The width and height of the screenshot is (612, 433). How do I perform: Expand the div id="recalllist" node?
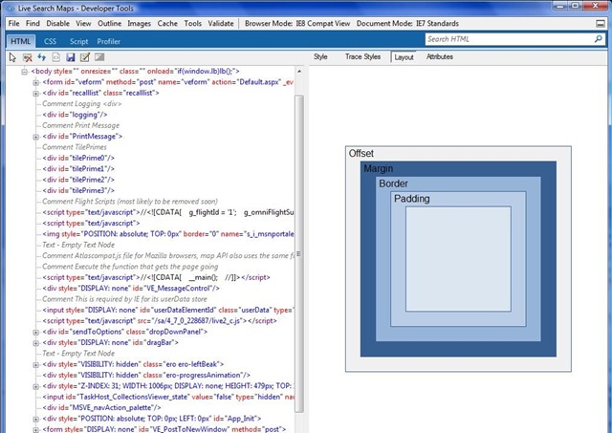coord(36,94)
